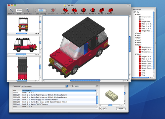Click the Rotate +Y toolbar icon
The image size is (165, 119).
83,10
